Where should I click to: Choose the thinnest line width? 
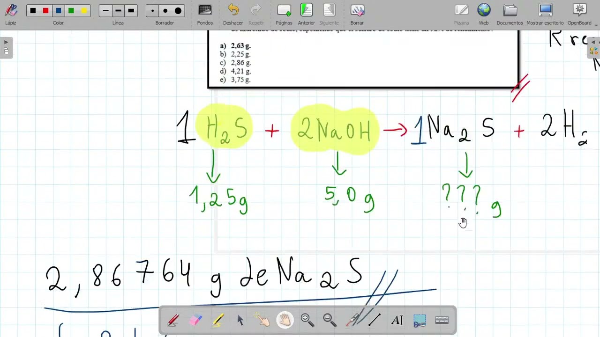(105, 11)
